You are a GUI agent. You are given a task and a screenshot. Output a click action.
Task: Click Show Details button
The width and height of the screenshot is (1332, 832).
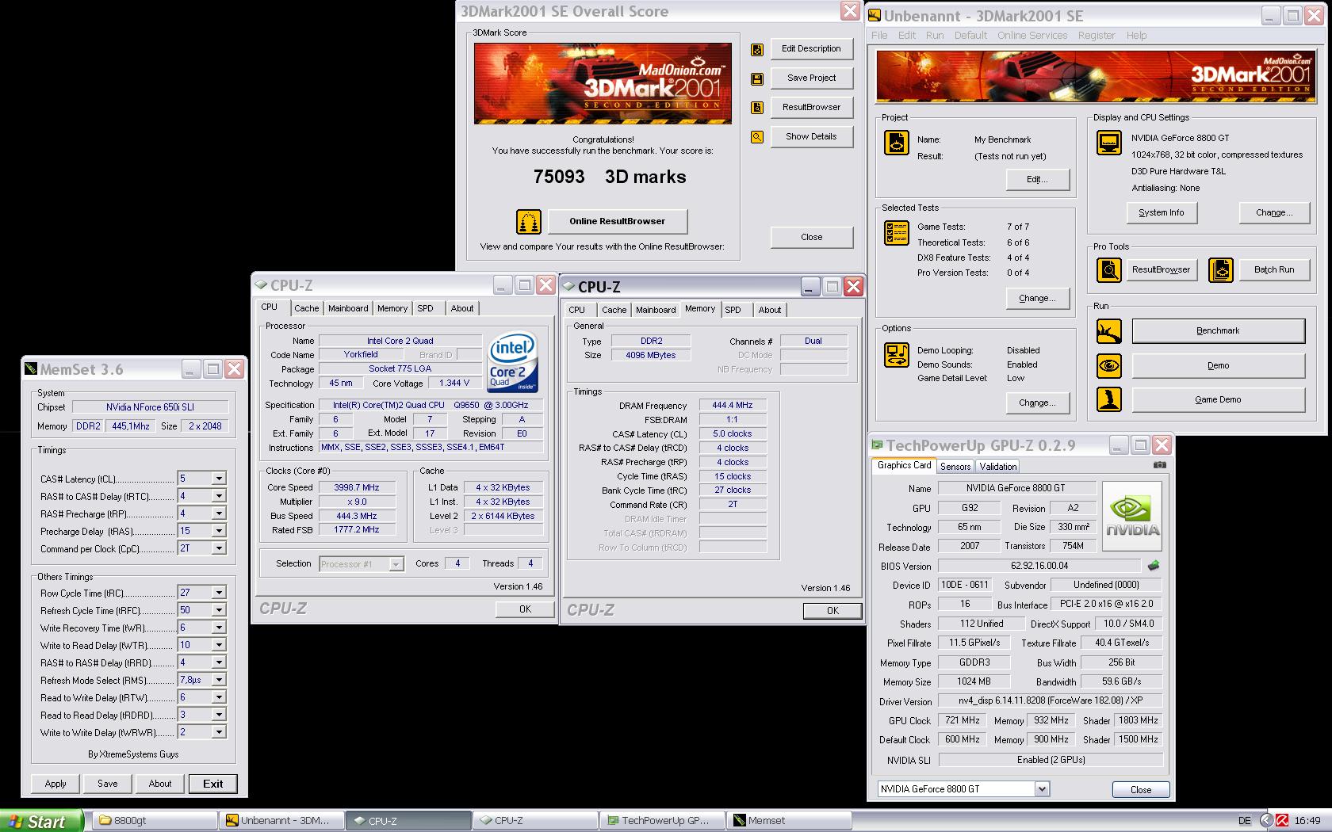[811, 136]
